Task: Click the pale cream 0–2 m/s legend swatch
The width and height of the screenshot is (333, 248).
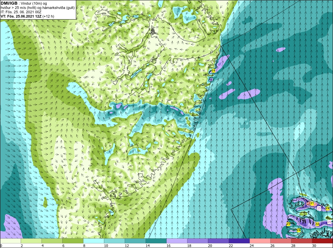Action: coord(10,241)
